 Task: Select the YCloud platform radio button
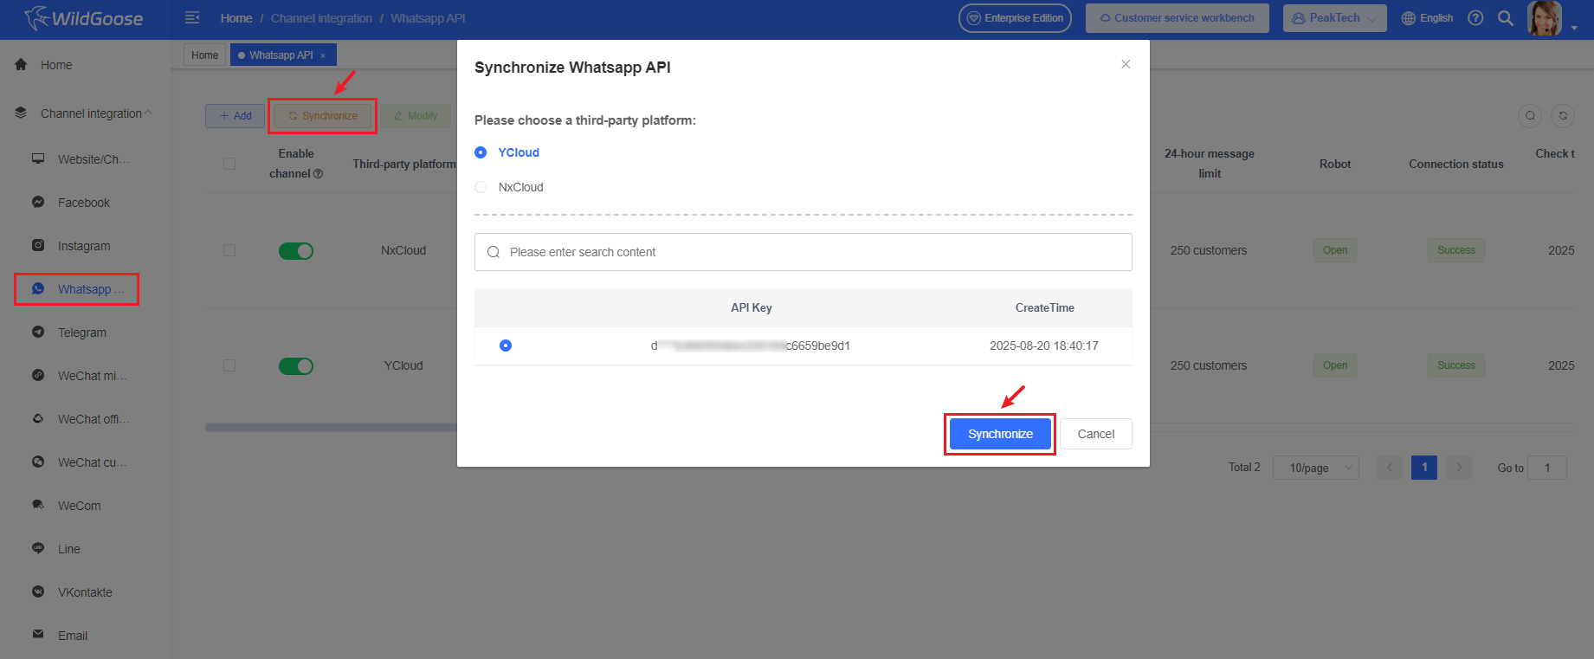(481, 152)
